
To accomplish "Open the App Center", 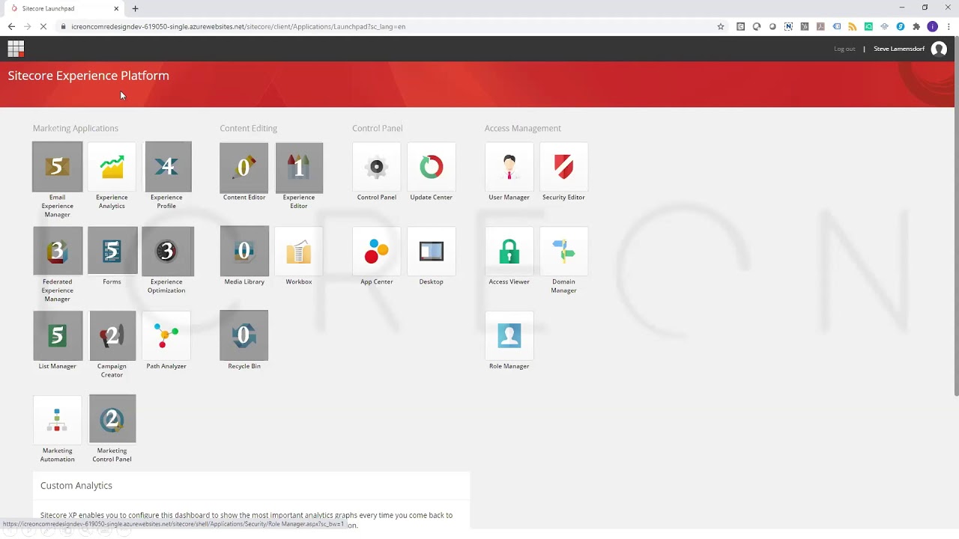I will tap(377, 252).
